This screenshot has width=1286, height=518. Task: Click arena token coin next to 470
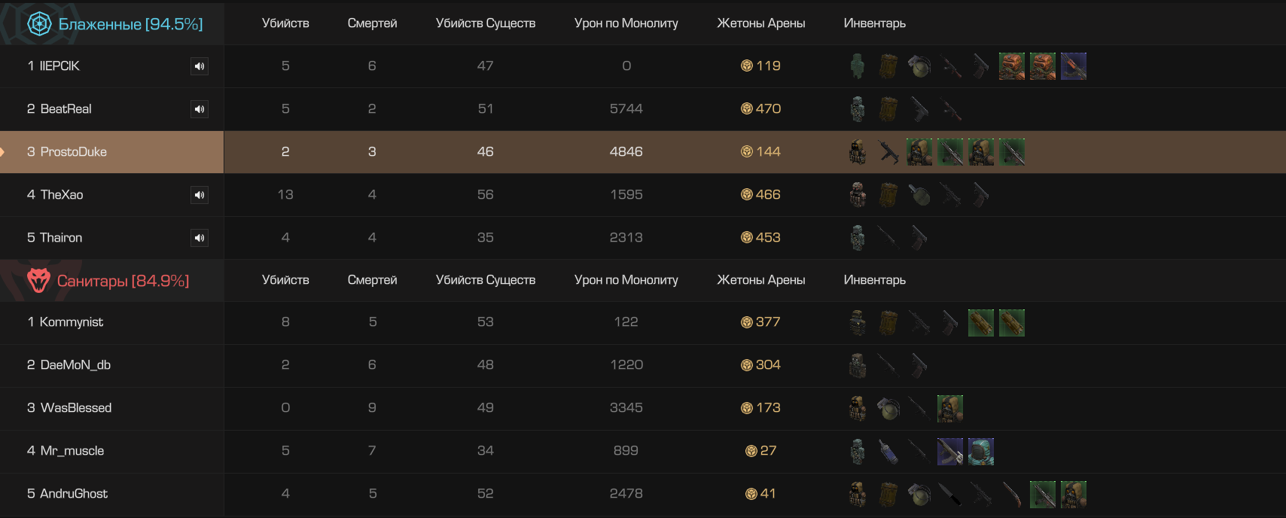[x=747, y=109]
